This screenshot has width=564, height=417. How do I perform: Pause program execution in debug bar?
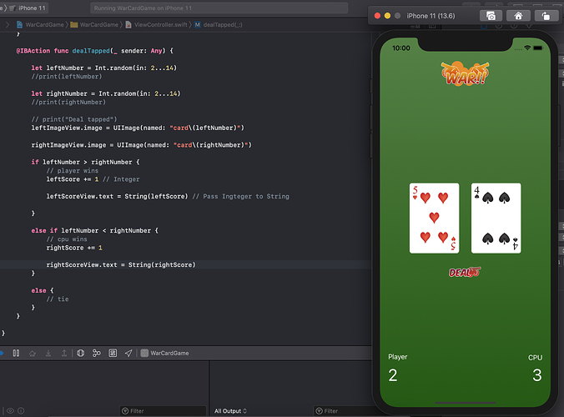point(16,353)
